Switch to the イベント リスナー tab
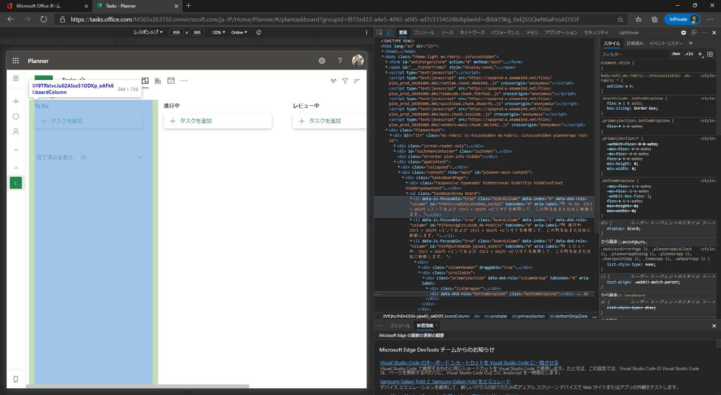Screen dimensions: 721x395 (666, 44)
